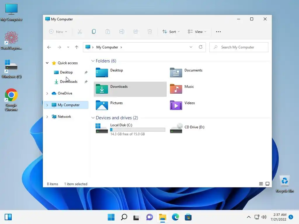Click Search My Computer field

pyautogui.click(x=239, y=47)
